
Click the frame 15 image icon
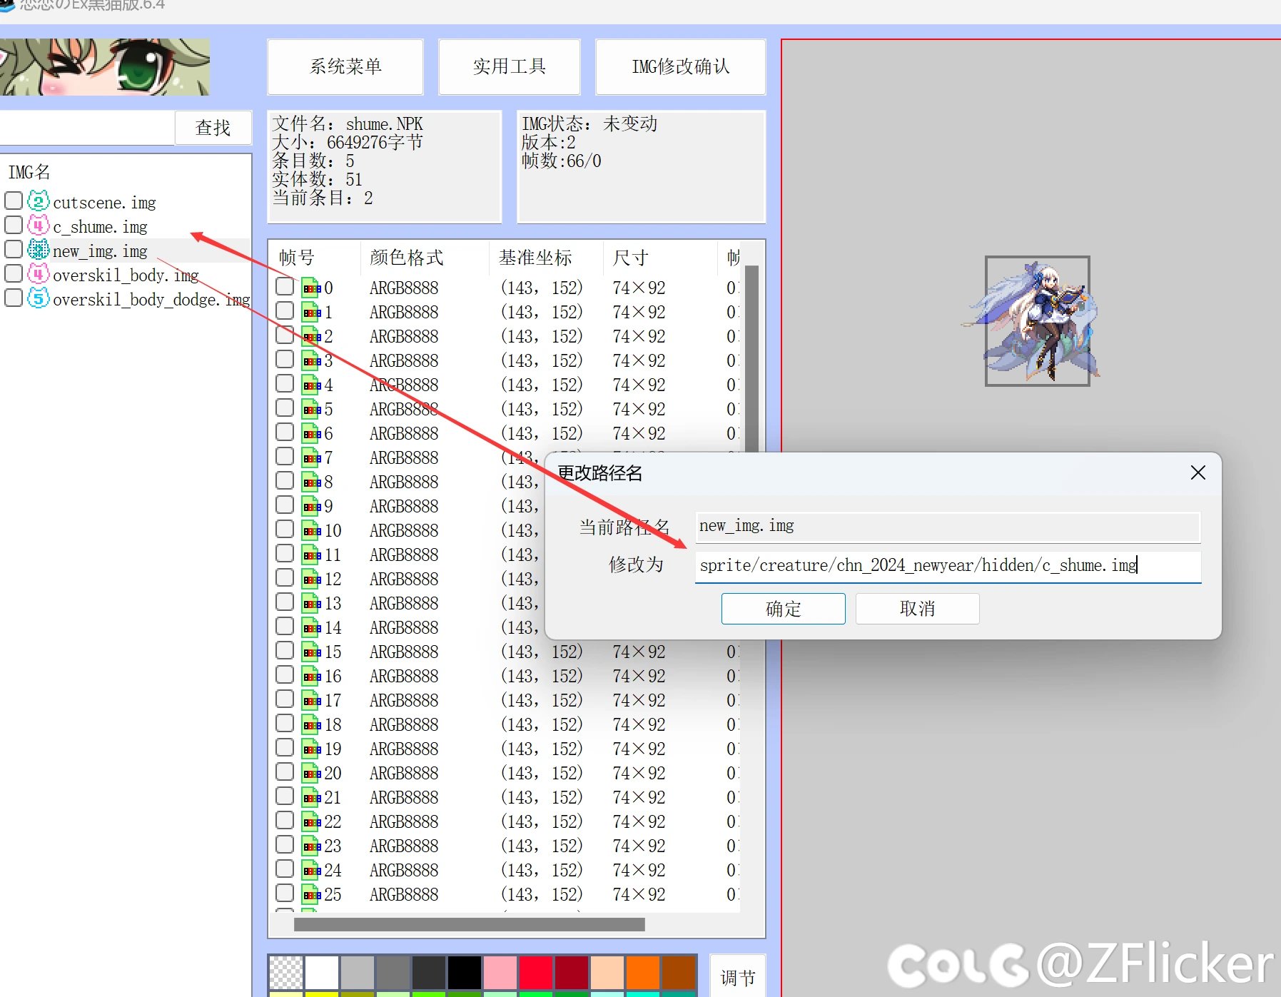pos(310,652)
